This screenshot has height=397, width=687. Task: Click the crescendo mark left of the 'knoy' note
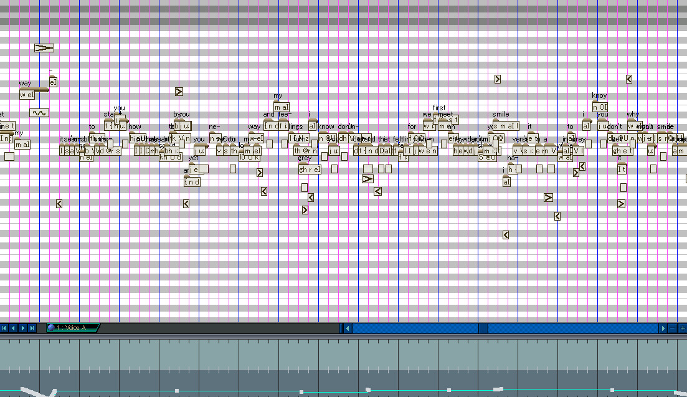[x=628, y=78]
